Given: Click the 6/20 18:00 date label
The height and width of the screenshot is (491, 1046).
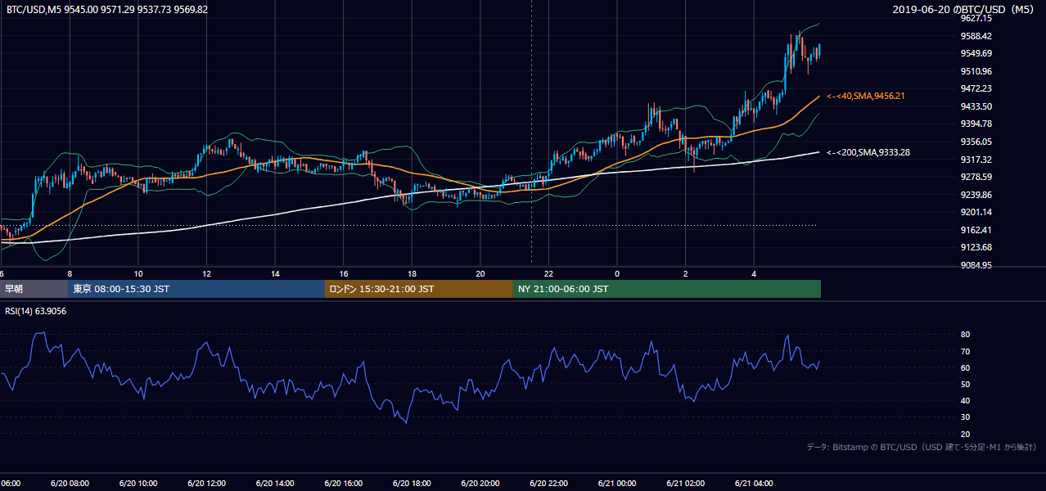Looking at the screenshot, I should pos(411,484).
